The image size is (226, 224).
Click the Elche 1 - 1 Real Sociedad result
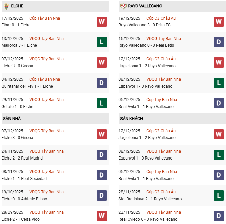[24, 179]
